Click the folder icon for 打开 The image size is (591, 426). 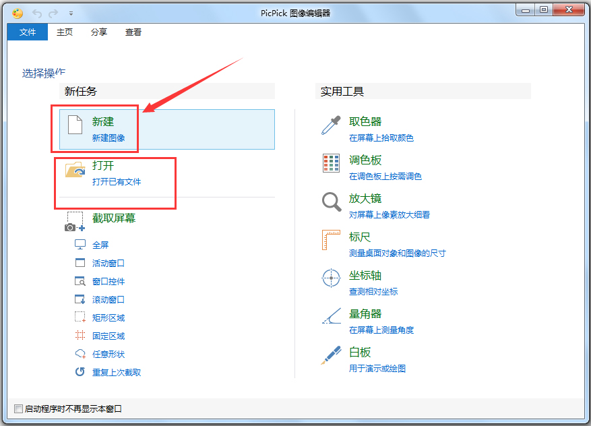pyautogui.click(x=75, y=169)
